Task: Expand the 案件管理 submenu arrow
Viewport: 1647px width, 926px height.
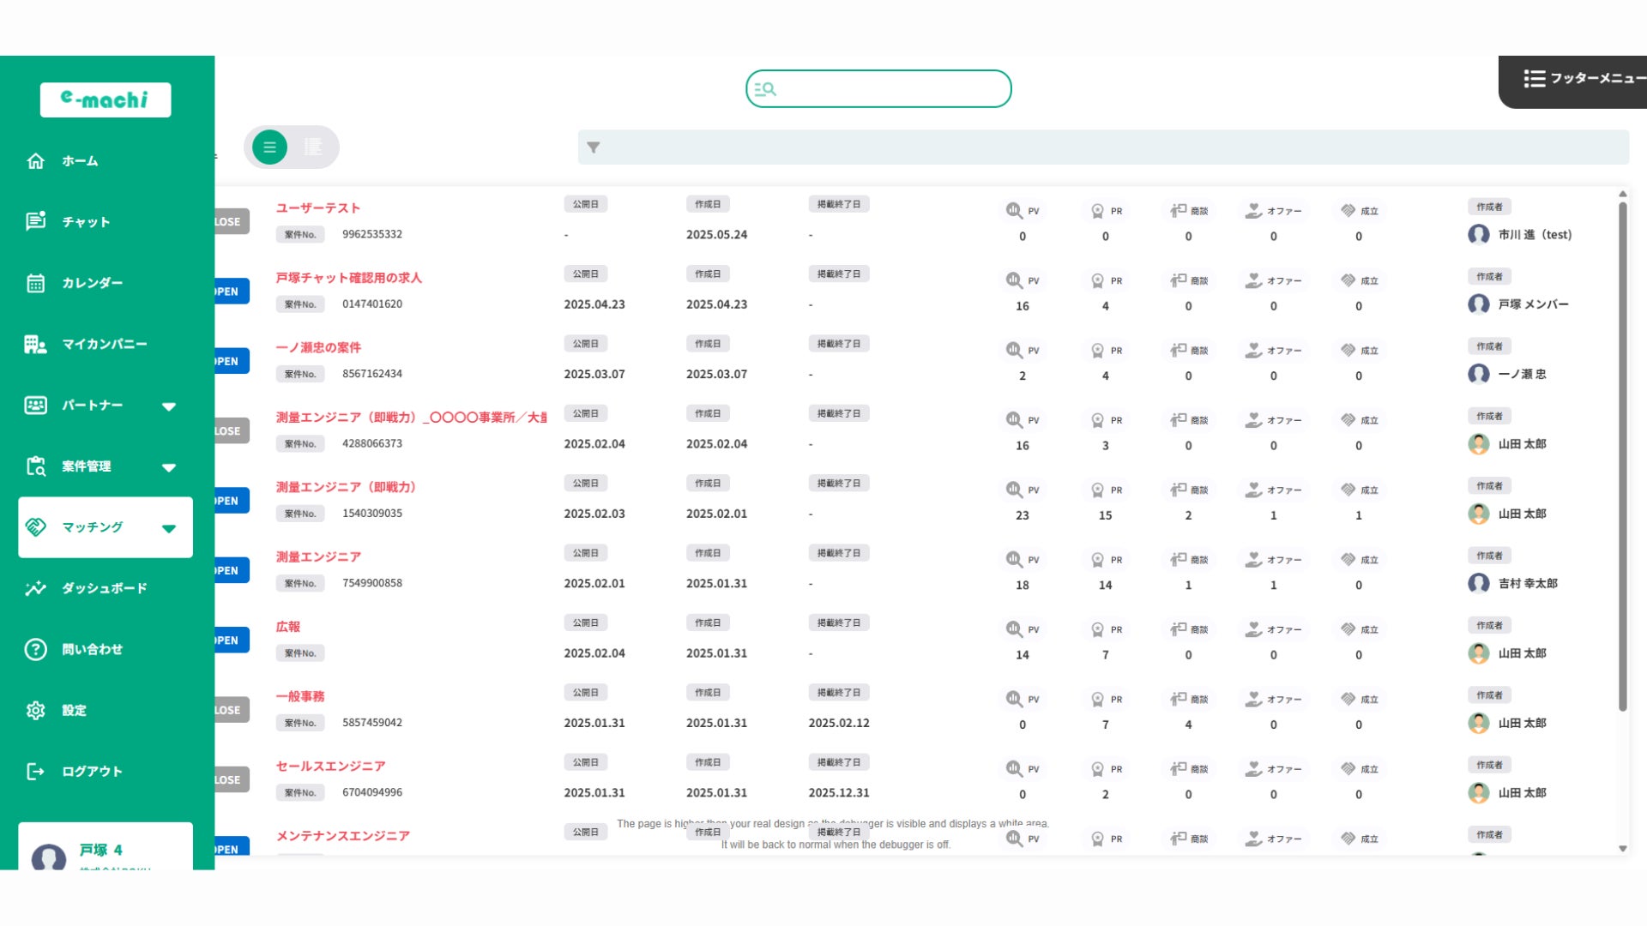Action: (169, 467)
